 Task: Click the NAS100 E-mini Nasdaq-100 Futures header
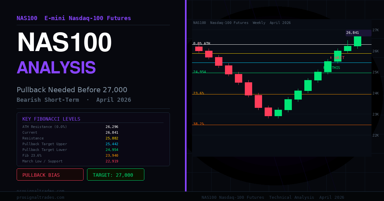74,18
